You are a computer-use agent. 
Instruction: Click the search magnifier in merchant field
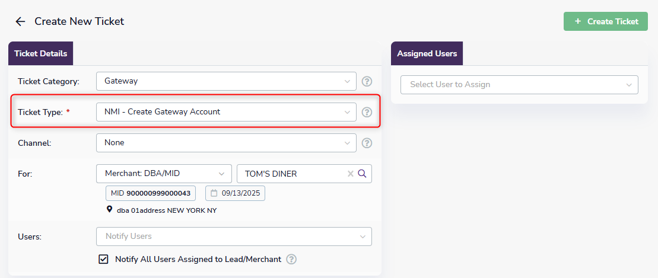[362, 174]
